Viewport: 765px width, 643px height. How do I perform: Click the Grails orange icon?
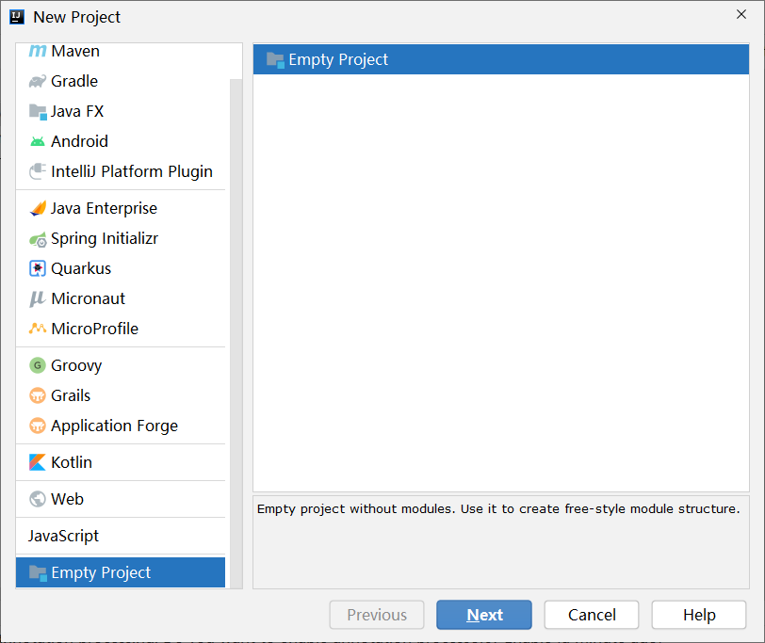point(38,395)
